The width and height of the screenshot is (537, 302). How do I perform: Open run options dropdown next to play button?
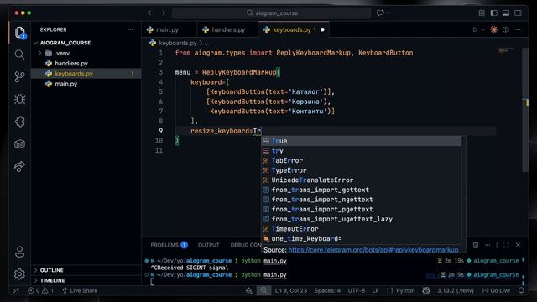tap(483, 30)
